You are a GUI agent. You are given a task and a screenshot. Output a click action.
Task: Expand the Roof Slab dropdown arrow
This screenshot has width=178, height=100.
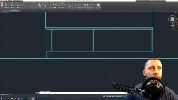pyautogui.click(x=17, y=4)
